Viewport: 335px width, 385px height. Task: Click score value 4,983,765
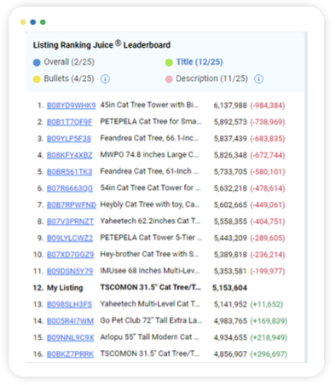click(230, 321)
